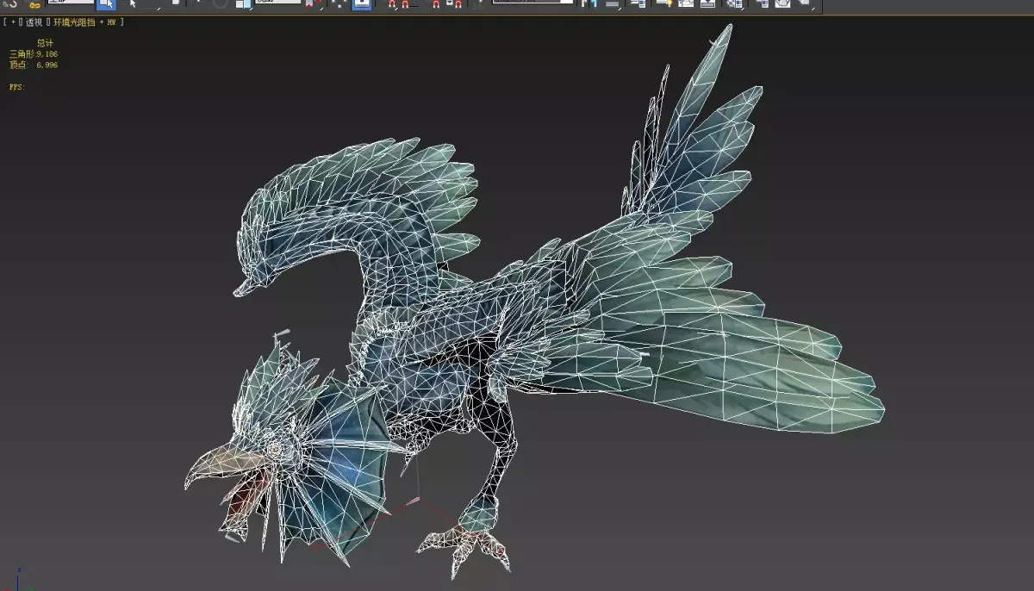This screenshot has width=1034, height=591.
Task: Click the 总计 statistics heading
Action: tap(44, 42)
